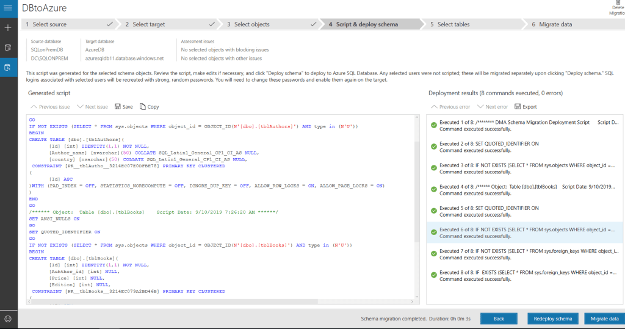
Task: Open the Select objects step tab
Action: [x=251, y=24]
